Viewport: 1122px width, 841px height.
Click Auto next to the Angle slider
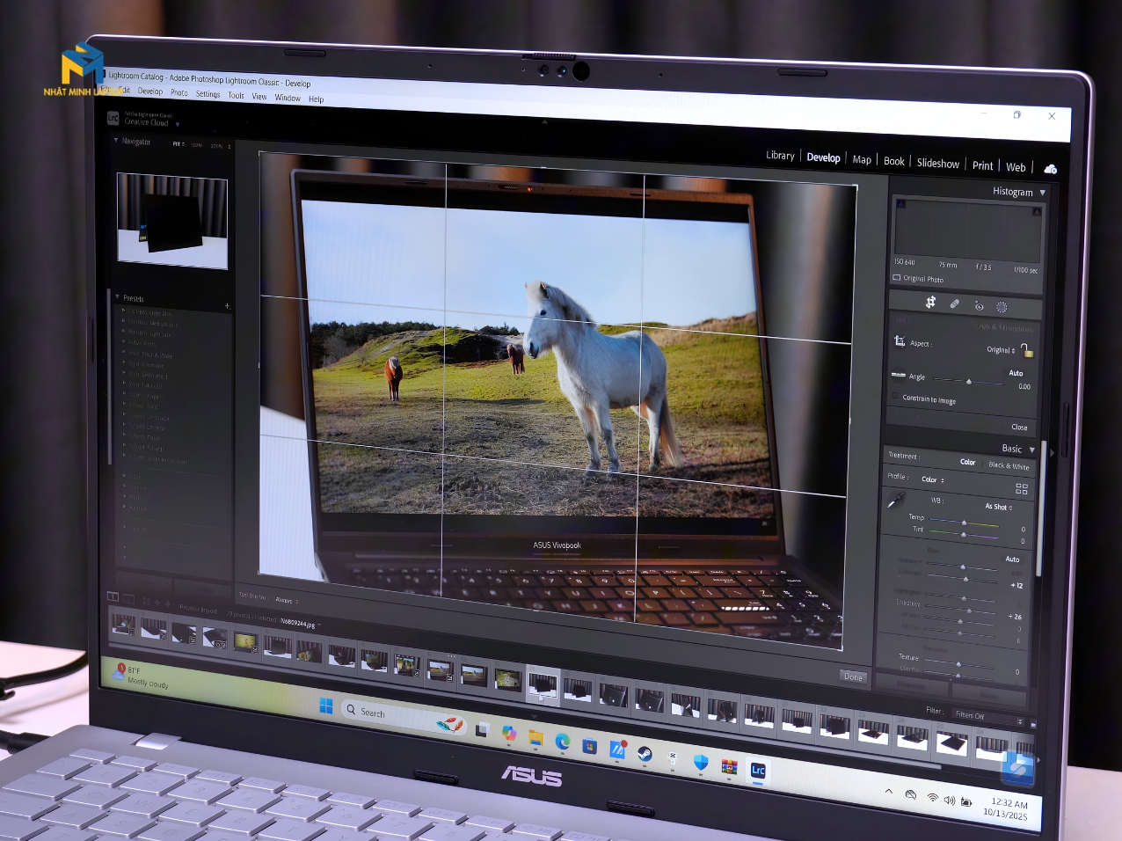click(1016, 373)
